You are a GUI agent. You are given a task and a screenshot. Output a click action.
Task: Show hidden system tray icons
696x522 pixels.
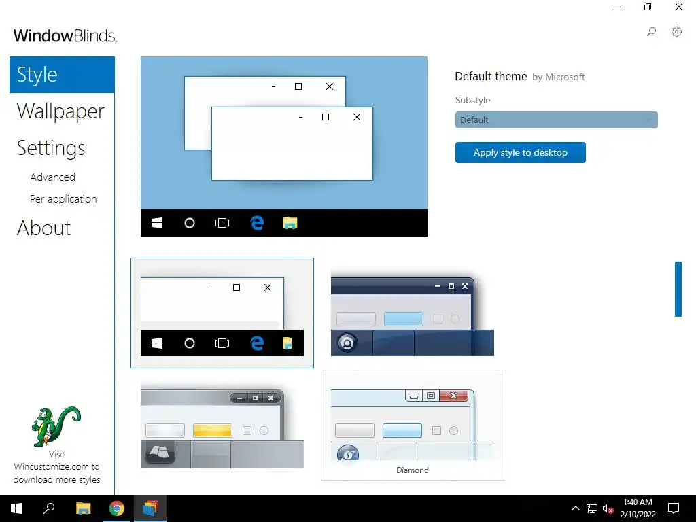(575, 508)
